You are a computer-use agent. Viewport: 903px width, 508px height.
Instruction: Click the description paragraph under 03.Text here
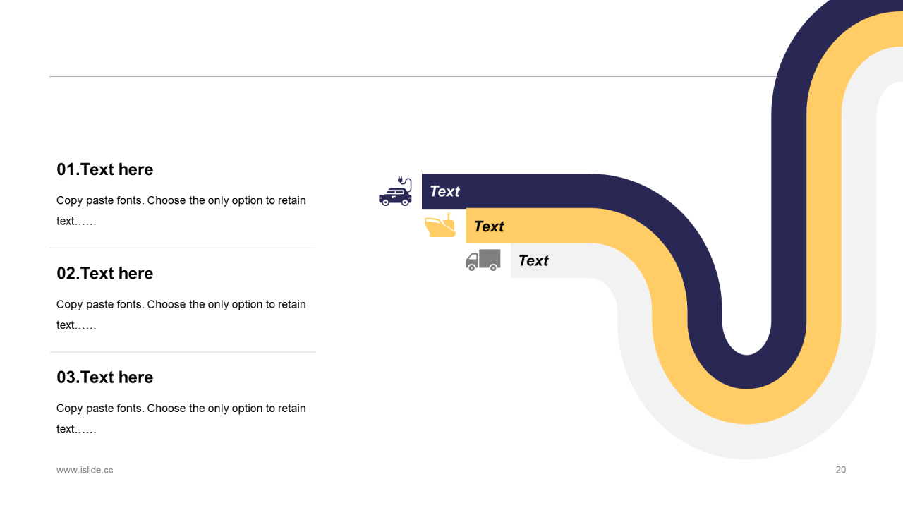(181, 418)
